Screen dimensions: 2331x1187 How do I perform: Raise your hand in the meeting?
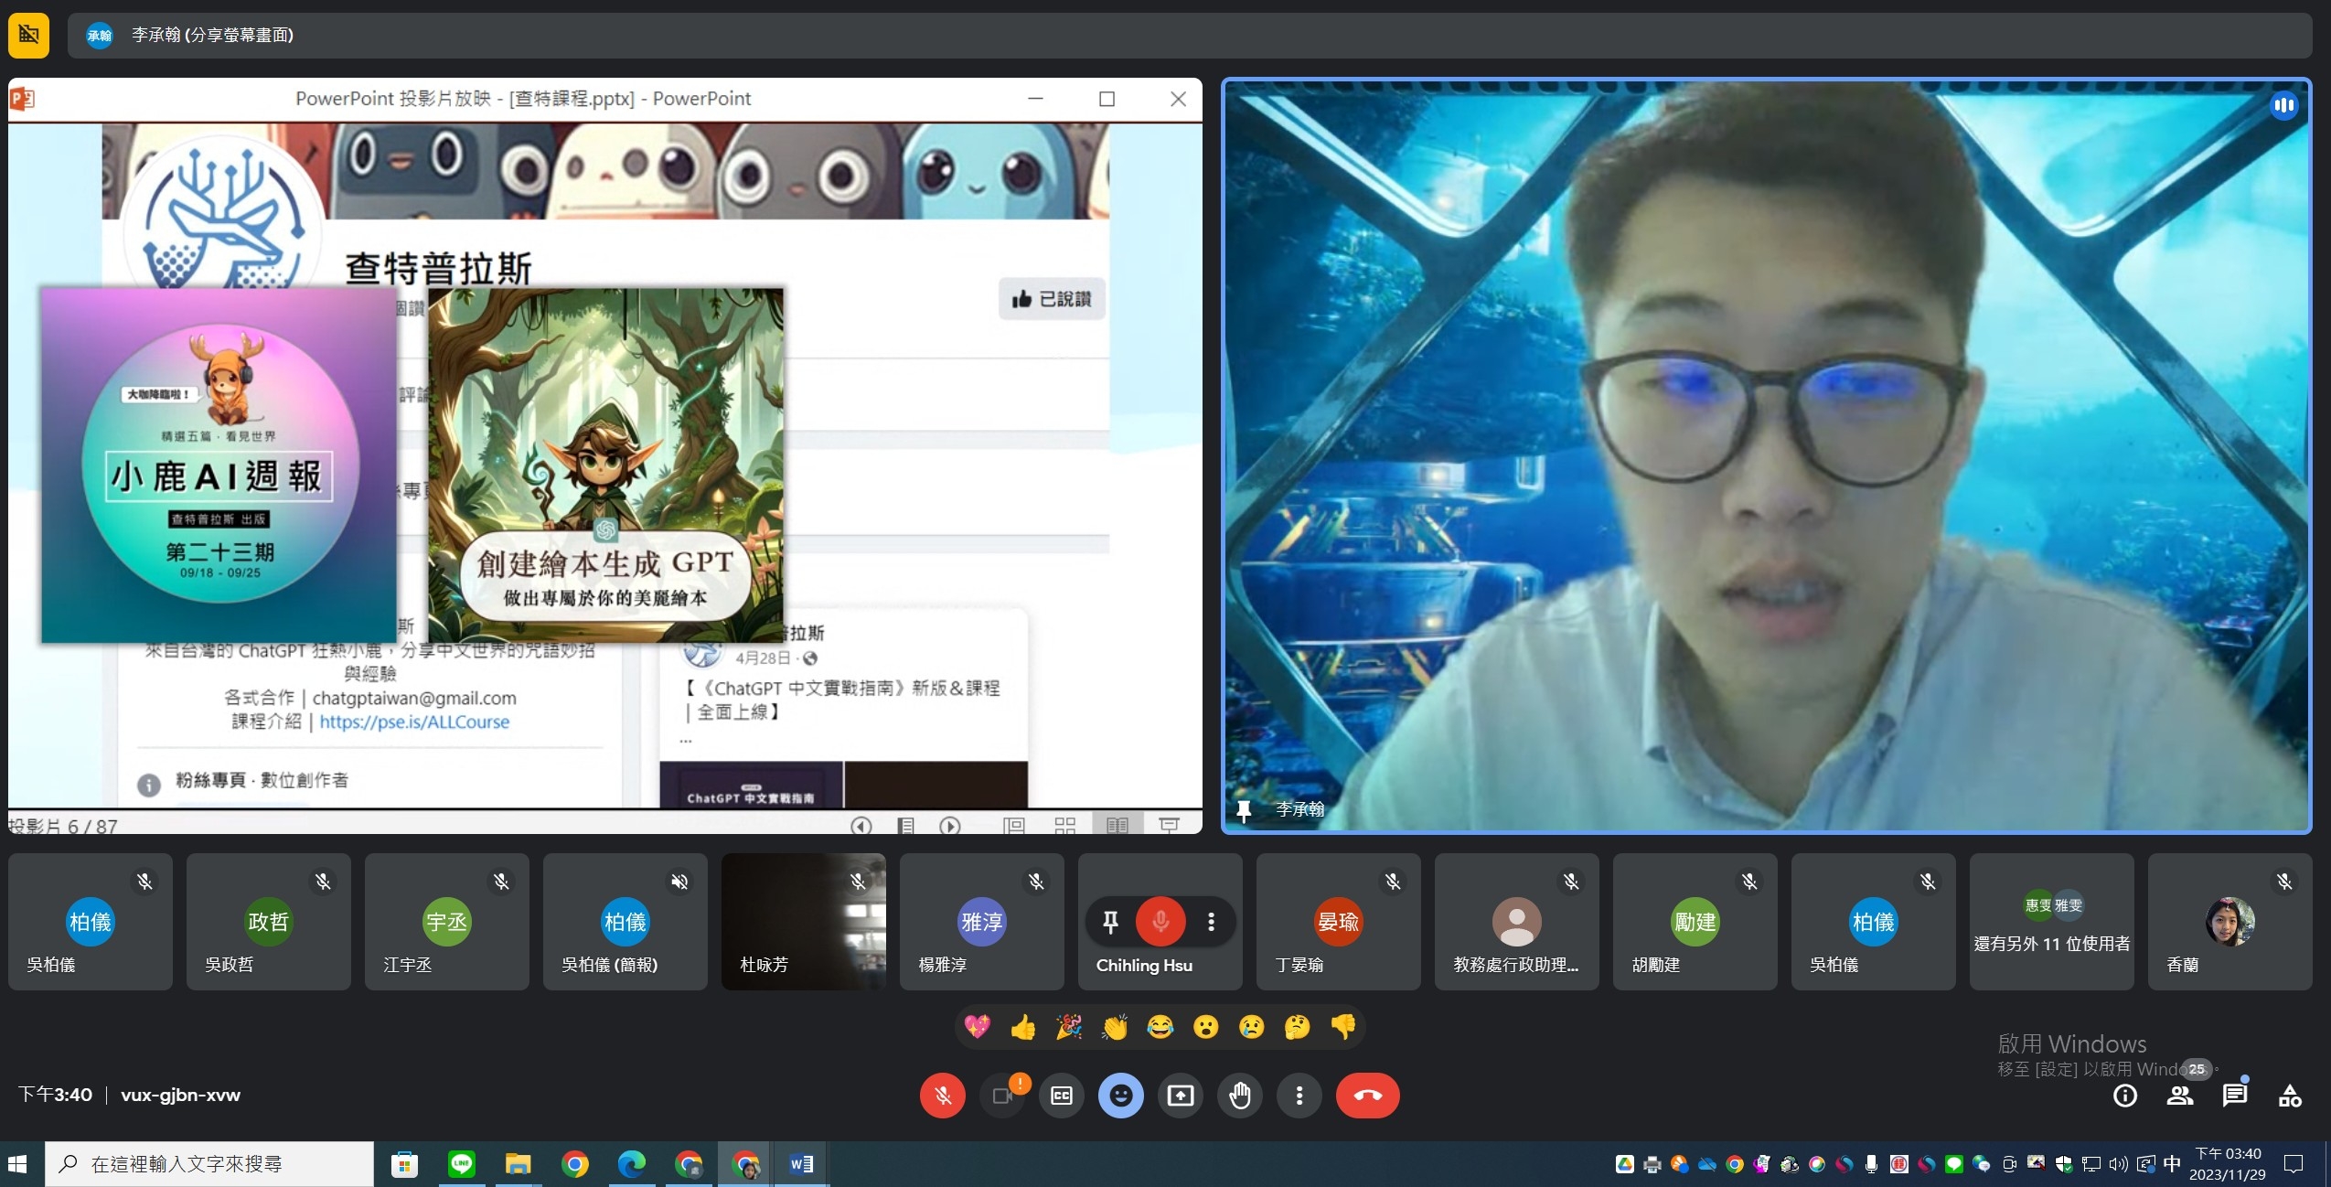[1240, 1095]
